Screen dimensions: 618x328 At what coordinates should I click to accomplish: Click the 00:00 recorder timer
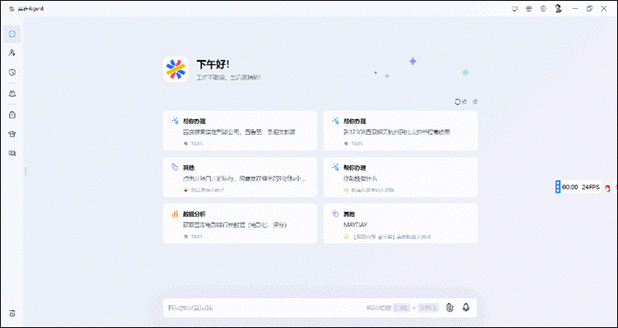(x=570, y=187)
